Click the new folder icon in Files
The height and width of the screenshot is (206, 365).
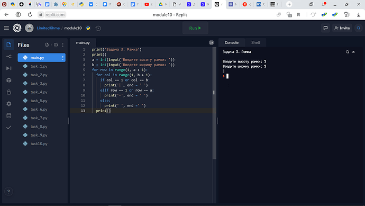(56, 44)
